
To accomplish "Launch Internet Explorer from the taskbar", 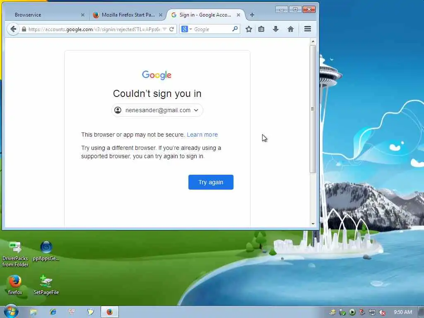I will pyautogui.click(x=53, y=312).
